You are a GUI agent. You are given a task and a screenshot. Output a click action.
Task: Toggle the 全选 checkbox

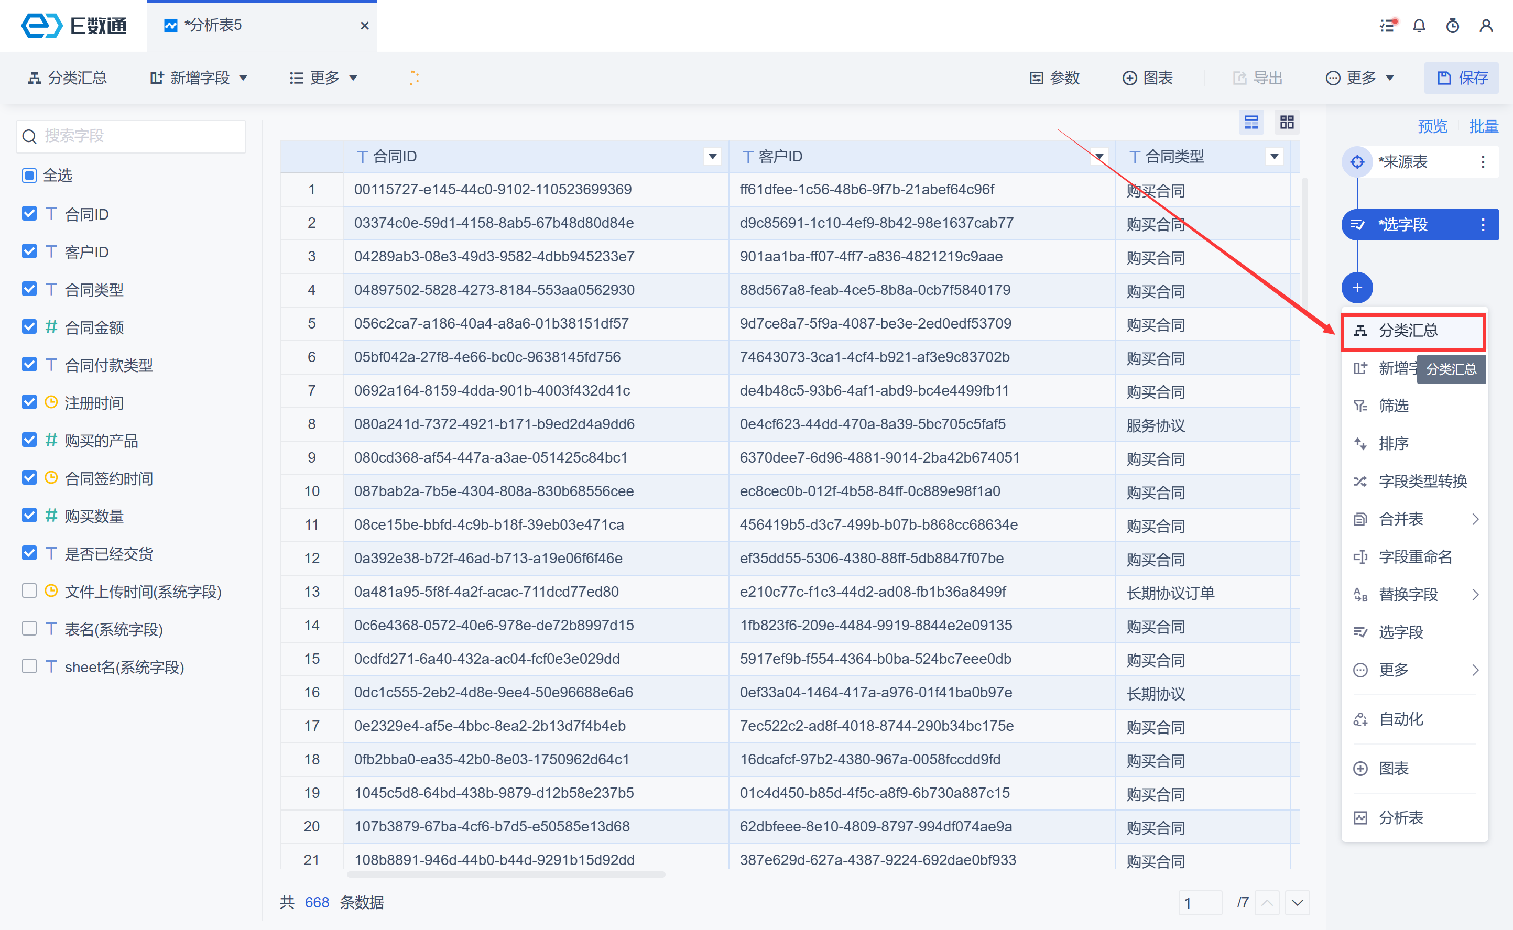click(29, 176)
